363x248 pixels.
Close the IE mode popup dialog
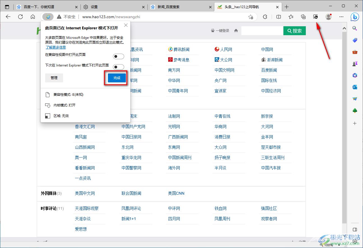pyautogui.click(x=126, y=25)
